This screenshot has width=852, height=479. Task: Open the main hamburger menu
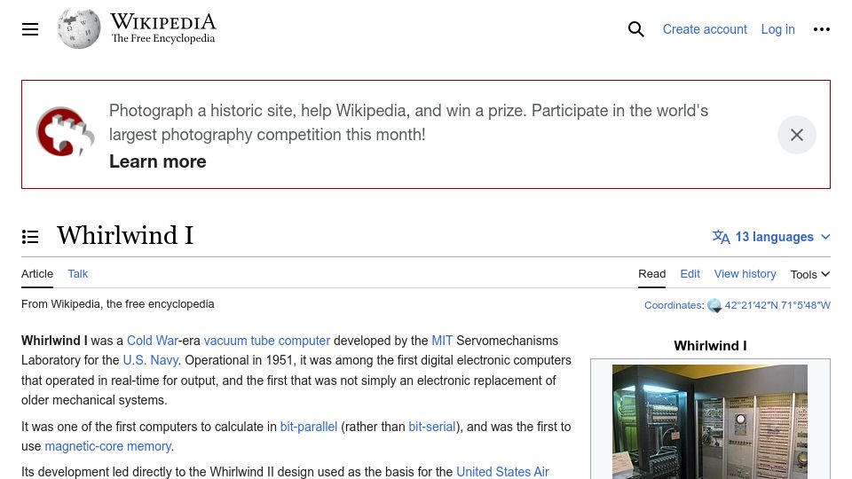(x=30, y=29)
